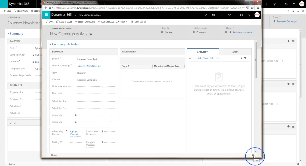Collapse Summary section in background window

pyautogui.click(x=8, y=34)
